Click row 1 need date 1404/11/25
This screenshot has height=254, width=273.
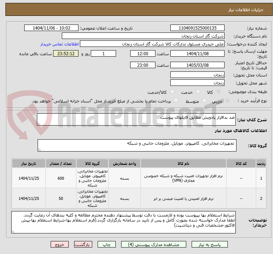(29, 178)
